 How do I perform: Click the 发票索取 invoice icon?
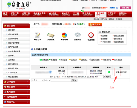(51, 35)
